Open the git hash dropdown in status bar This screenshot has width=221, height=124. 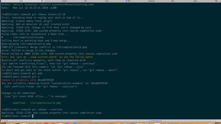pyautogui.click(x=156, y=121)
